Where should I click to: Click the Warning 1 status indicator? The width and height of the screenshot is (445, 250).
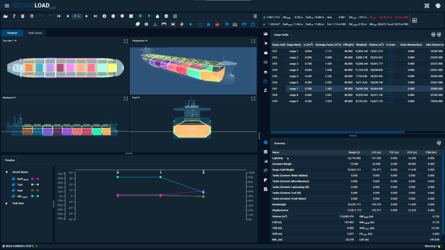click(432, 246)
